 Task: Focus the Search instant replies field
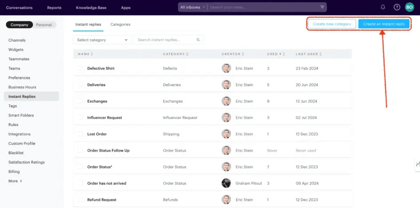165,40
